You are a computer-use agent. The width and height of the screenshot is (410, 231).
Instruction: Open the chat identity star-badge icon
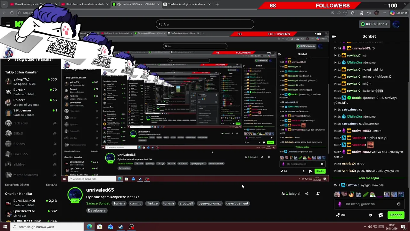click(x=381, y=215)
